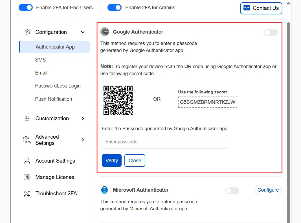Click the Verify button

pos(112,161)
